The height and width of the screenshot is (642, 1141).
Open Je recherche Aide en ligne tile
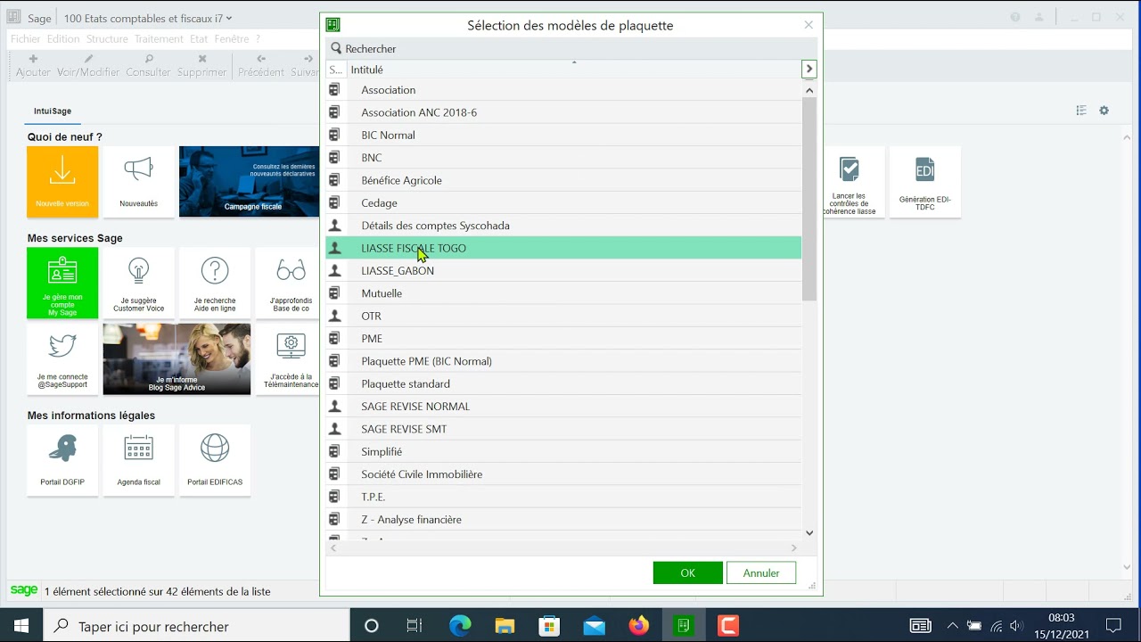(215, 283)
